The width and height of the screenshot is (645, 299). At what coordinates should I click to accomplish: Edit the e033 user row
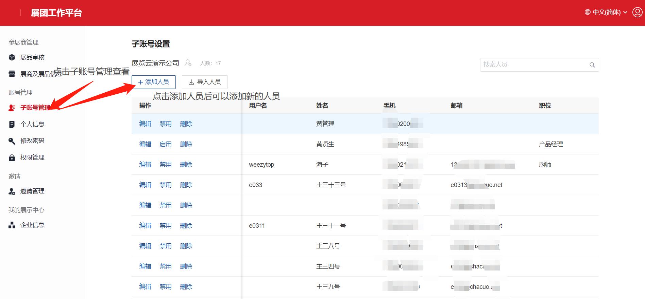point(145,185)
